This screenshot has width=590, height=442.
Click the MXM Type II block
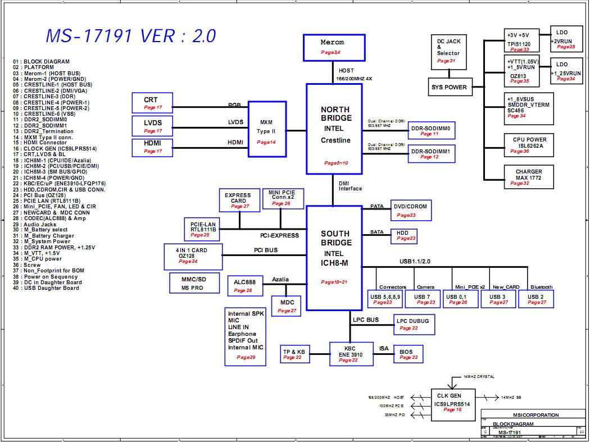[267, 129]
